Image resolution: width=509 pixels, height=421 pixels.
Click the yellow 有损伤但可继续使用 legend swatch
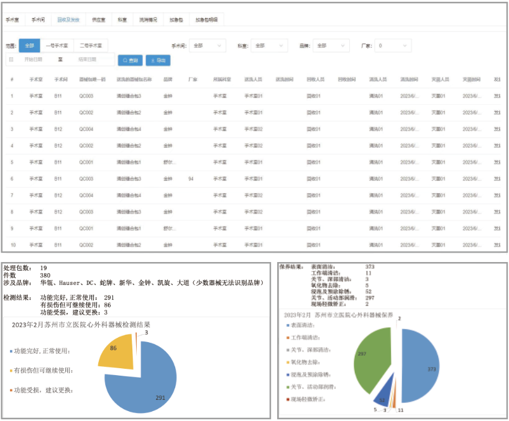(11, 371)
